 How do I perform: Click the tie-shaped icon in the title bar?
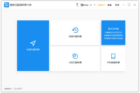click(x=77, y=5)
